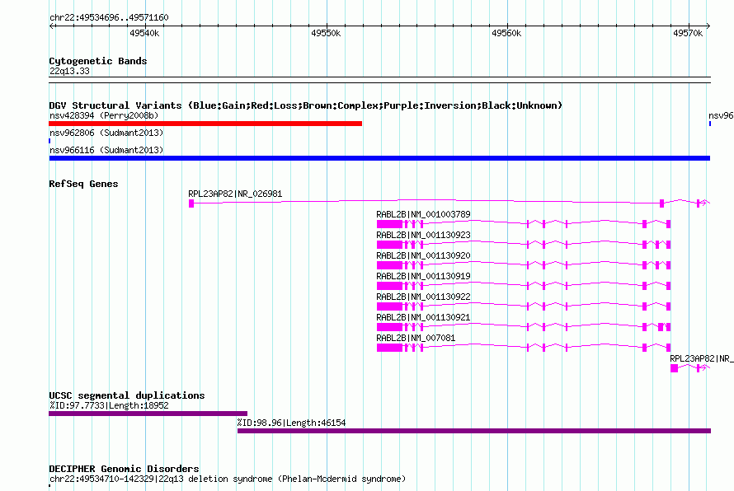Click RABL2B|NM_001130922 transcript label

[x=423, y=297]
